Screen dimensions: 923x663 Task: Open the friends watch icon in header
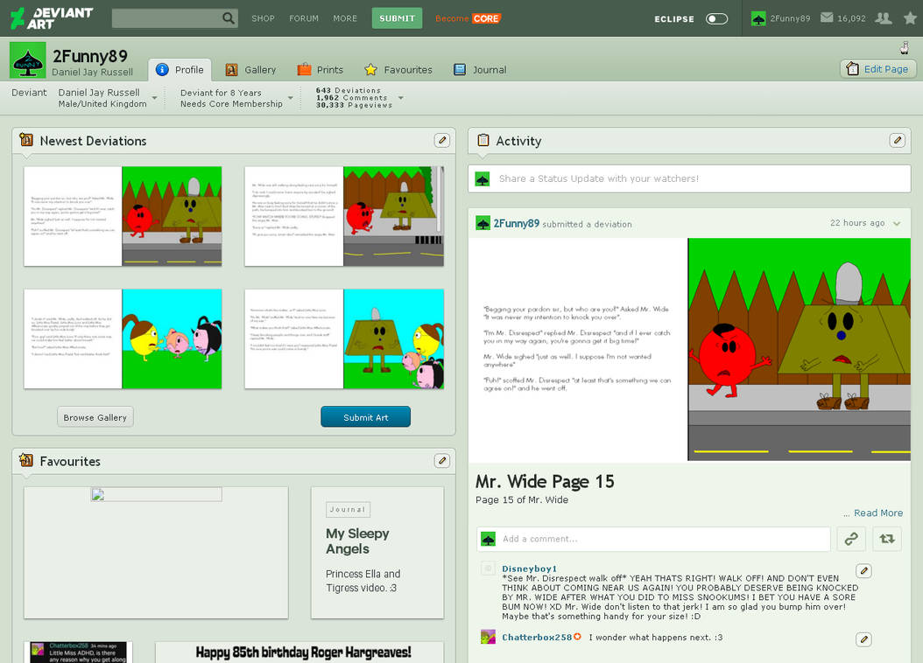coord(883,18)
